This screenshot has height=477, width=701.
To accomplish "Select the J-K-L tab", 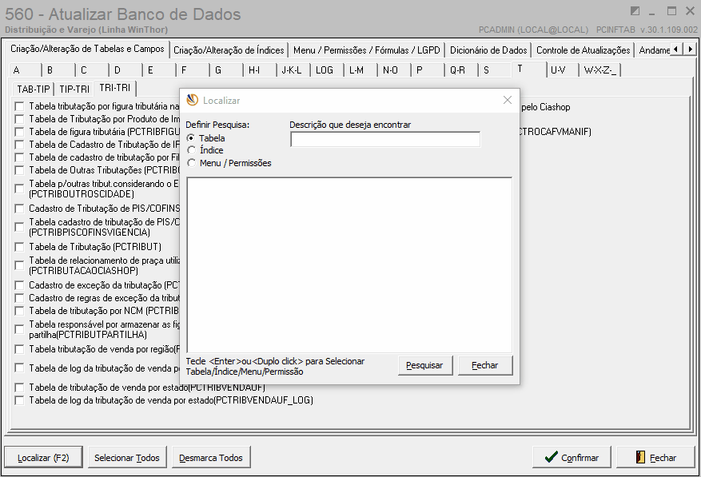I will pos(293,70).
